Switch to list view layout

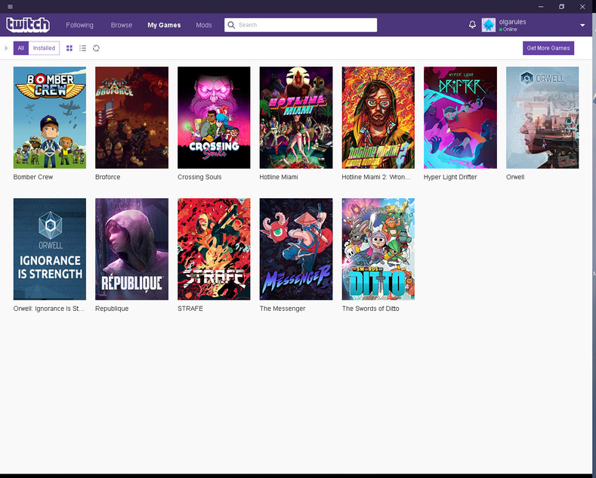(83, 48)
